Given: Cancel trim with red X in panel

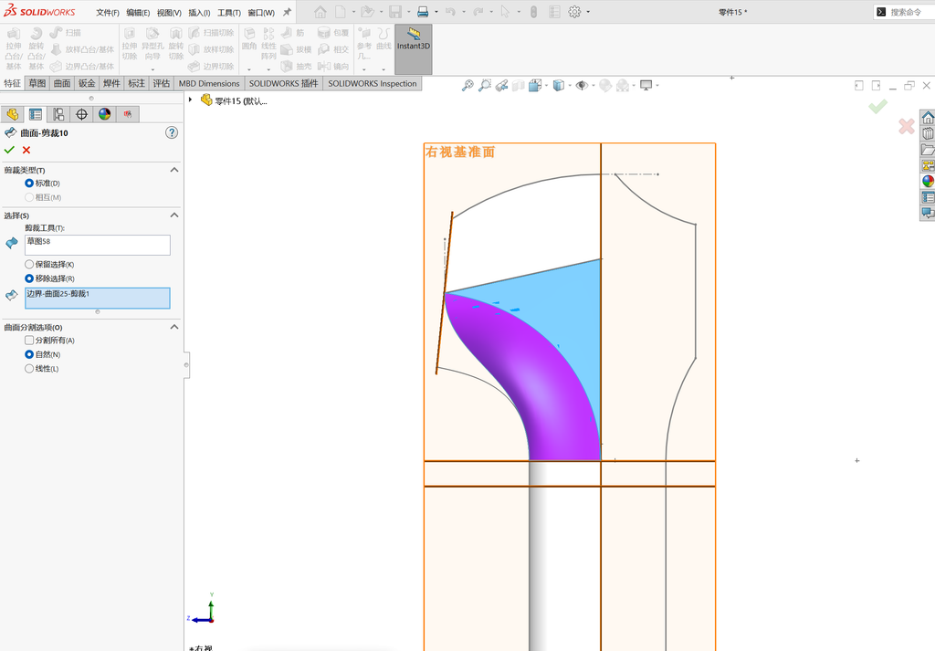Looking at the screenshot, I should 26,151.
